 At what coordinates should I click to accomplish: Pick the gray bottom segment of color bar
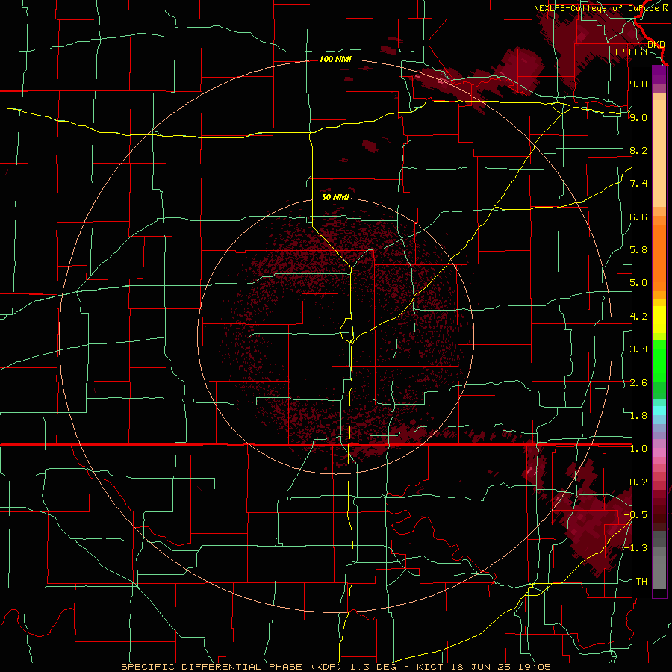point(659,572)
